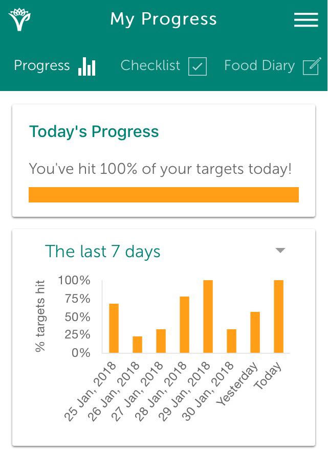Switch to the Progress tab
This screenshot has height=454, width=328.
[55, 66]
